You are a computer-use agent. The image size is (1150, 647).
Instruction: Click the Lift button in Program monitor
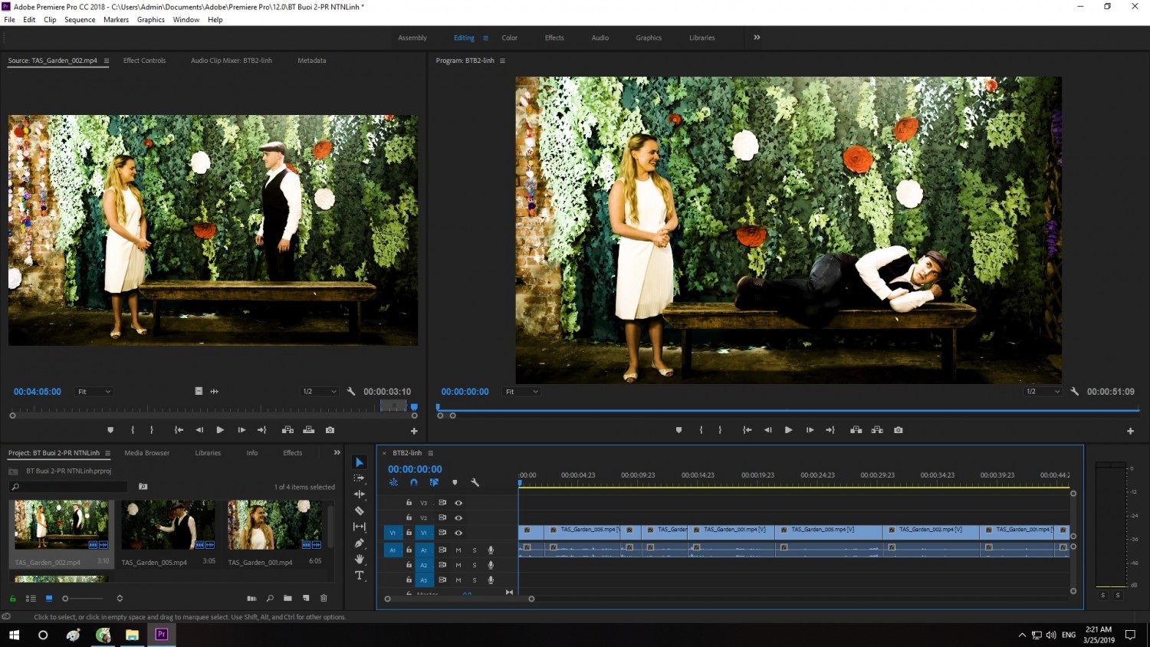pyautogui.click(x=856, y=430)
